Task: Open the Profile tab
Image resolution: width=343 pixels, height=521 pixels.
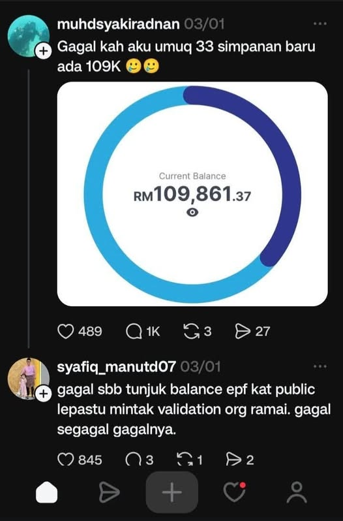Action: click(297, 492)
